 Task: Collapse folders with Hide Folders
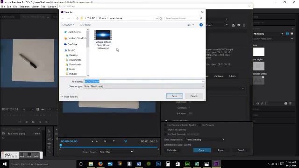[x=70, y=97]
